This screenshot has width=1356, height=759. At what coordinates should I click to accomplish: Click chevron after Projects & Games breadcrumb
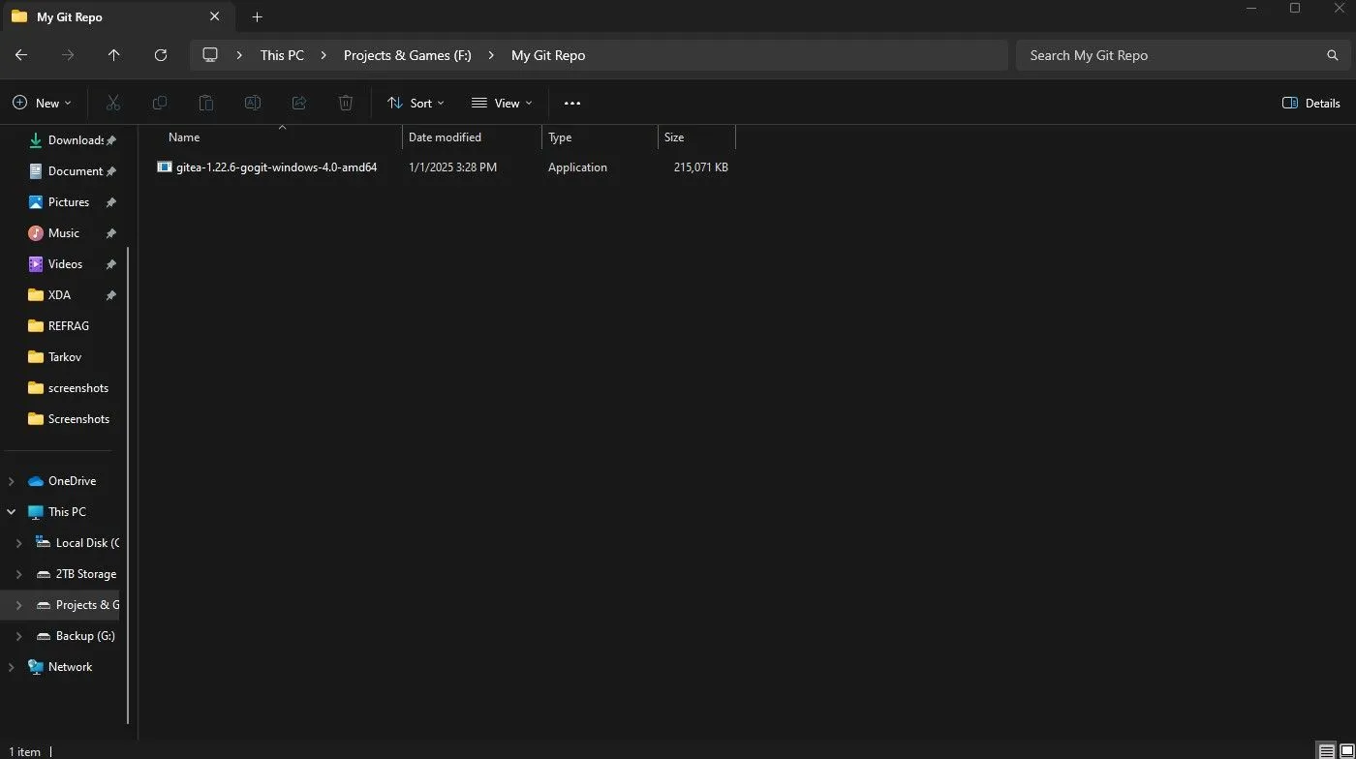(491, 55)
